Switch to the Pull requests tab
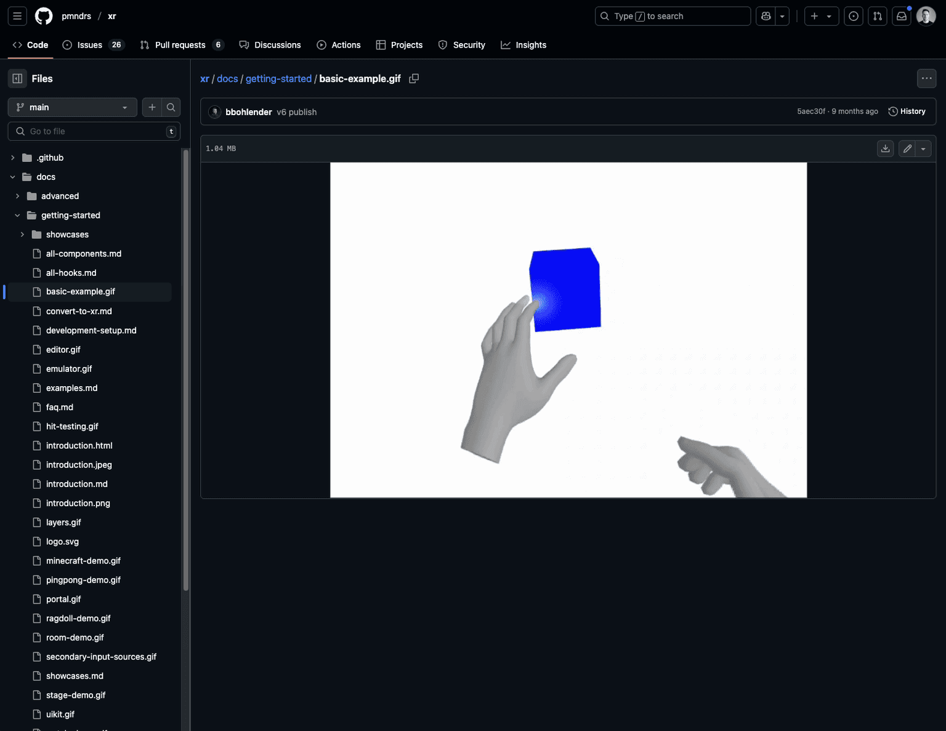Viewport: 946px width, 731px height. (x=180, y=45)
